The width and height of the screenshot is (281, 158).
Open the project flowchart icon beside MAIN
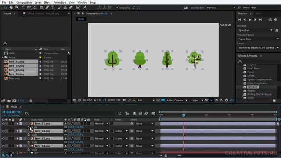pyautogui.click(x=68, y=53)
